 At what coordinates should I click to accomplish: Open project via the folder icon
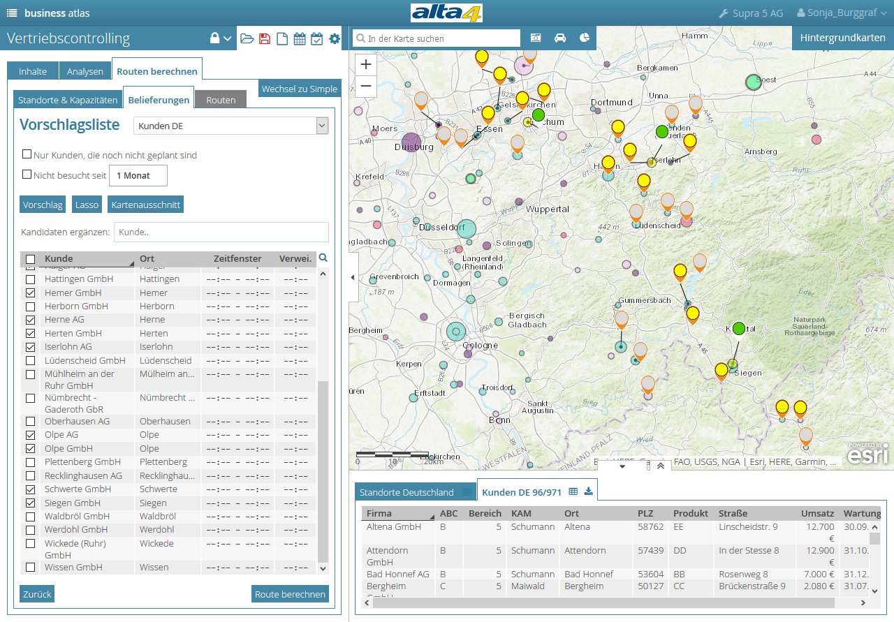(x=247, y=39)
